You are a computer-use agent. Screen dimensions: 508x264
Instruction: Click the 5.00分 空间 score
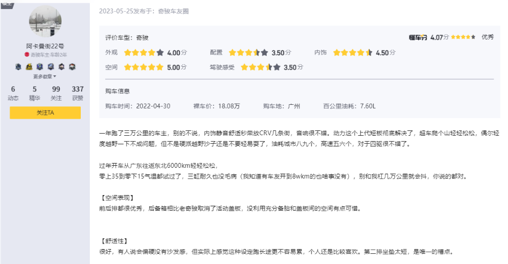[x=177, y=67]
